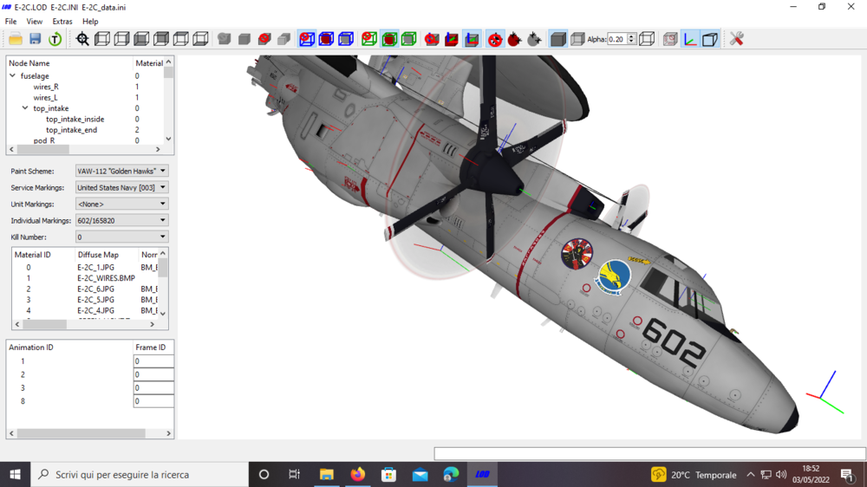Open the Mail app in the taskbar
Screen dimensions: 867x487
420,474
